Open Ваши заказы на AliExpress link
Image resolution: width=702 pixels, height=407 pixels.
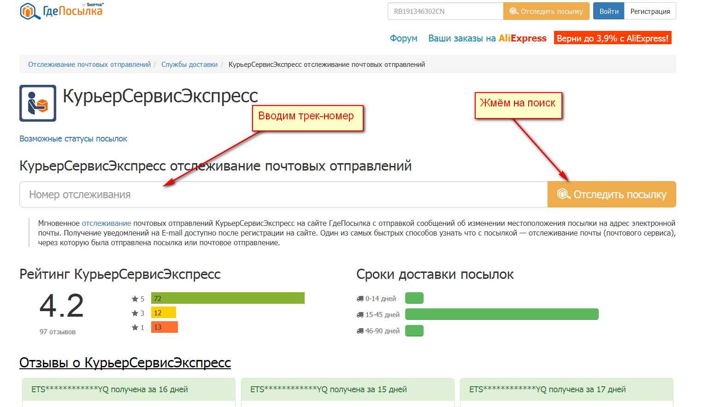point(487,38)
